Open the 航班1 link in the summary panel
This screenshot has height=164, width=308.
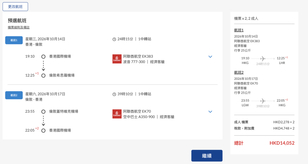(239, 30)
